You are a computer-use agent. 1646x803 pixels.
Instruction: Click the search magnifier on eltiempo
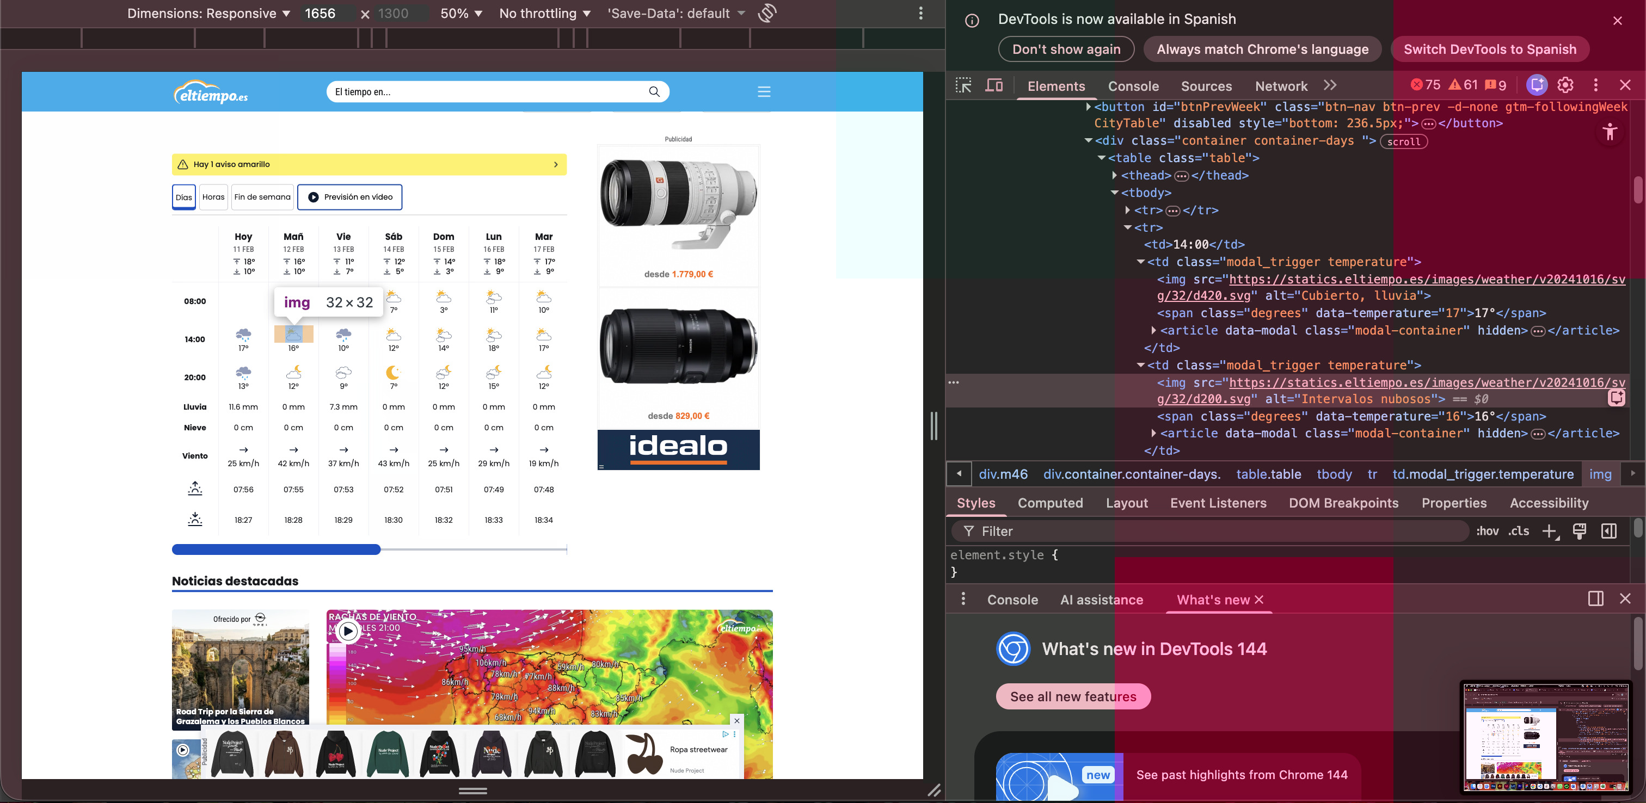point(654,91)
